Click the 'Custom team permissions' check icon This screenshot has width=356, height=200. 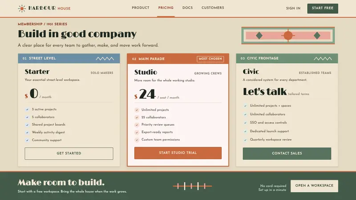coord(137,140)
